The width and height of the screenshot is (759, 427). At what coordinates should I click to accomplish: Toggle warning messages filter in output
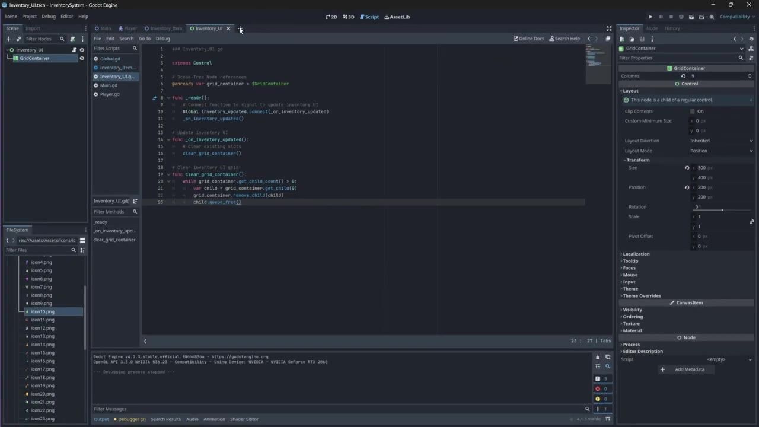coord(601,399)
